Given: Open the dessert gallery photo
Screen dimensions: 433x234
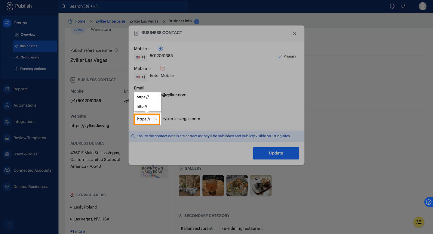Looking at the screenshot, I should click(x=261, y=186).
